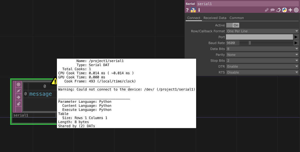Image resolution: width=300 pixels, height=152 pixels.
Task: Switch to the Connect tab
Action: pyautogui.click(x=194, y=18)
